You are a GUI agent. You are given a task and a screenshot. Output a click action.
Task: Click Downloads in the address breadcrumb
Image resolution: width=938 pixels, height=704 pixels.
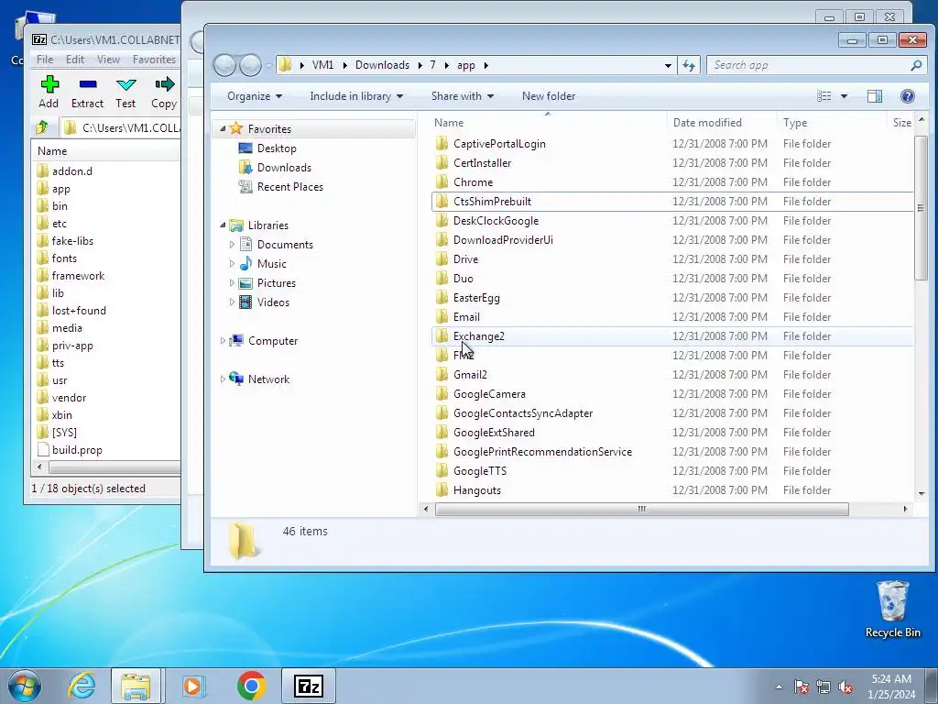coord(382,65)
